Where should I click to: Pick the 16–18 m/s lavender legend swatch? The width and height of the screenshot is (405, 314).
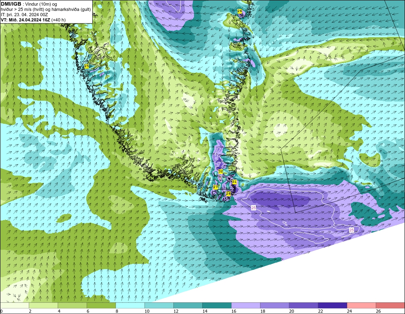[246, 306]
